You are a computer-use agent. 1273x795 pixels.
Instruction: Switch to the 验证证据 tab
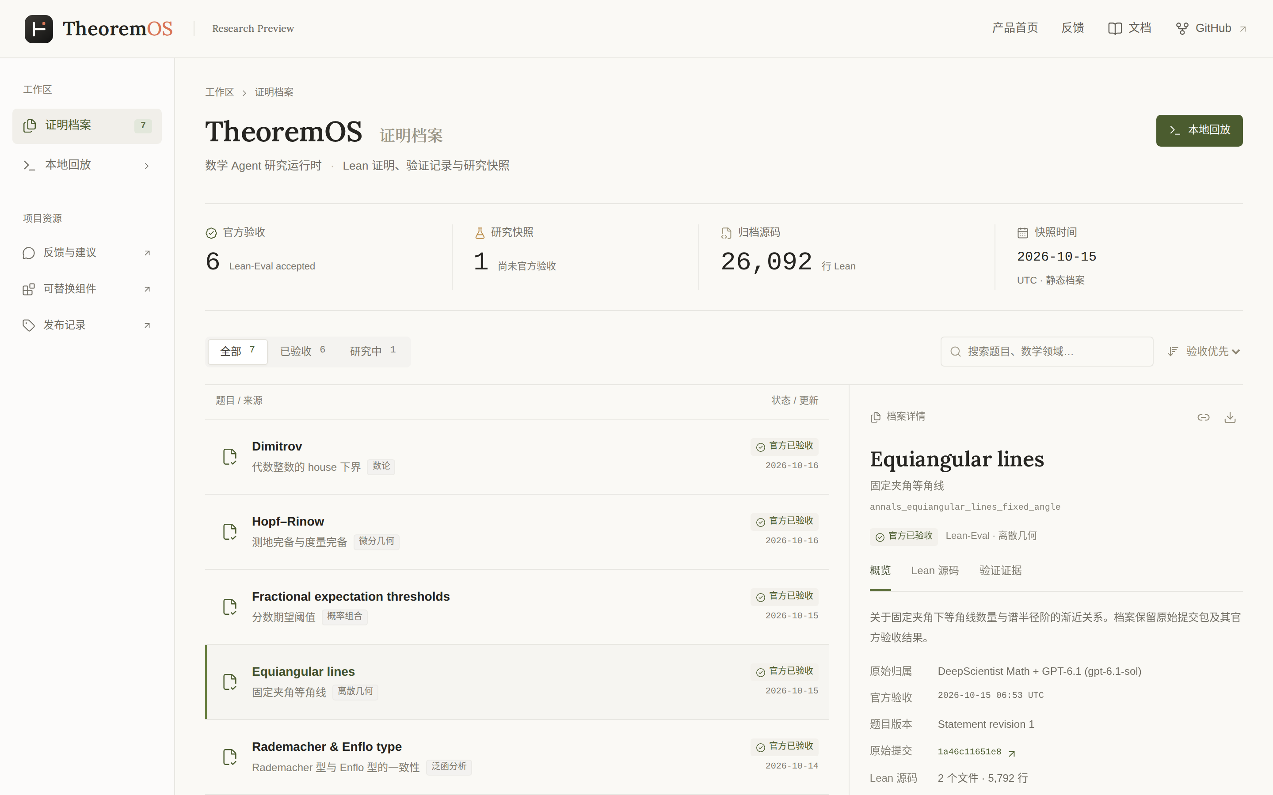point(1001,571)
